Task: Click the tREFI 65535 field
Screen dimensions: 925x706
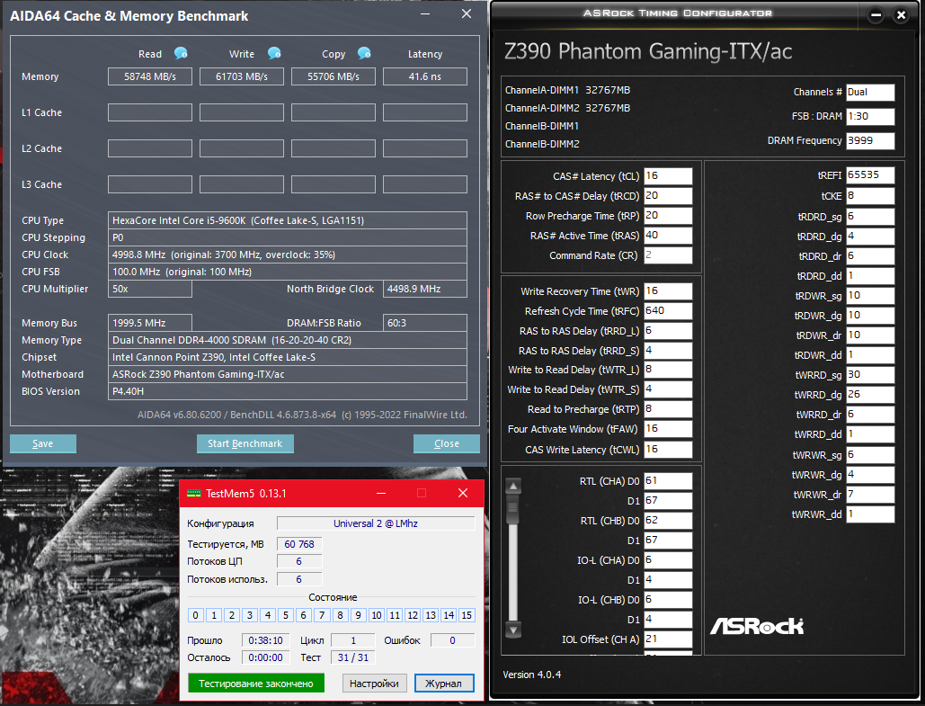Action: pos(870,175)
